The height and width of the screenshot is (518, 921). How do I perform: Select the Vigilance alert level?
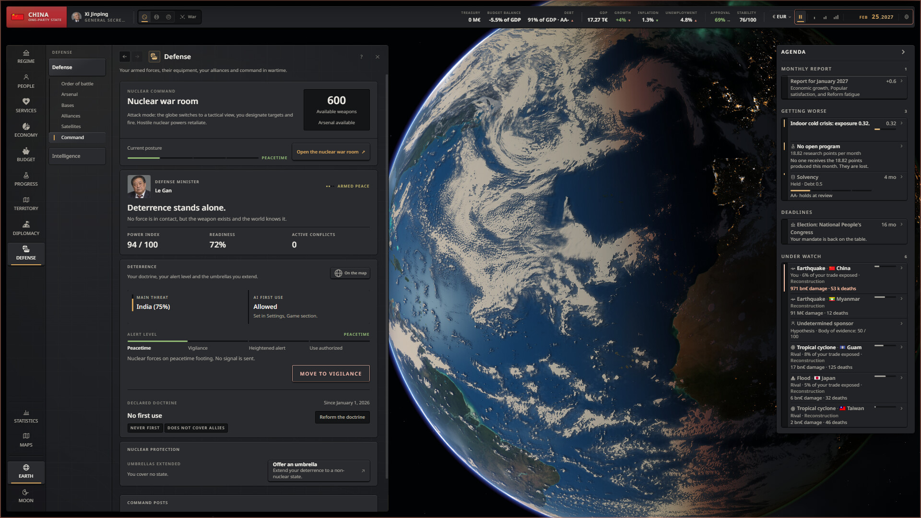coord(198,348)
